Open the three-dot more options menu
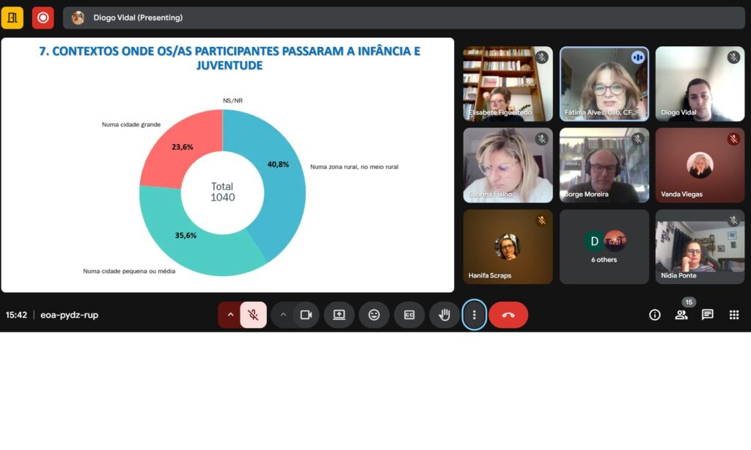Viewport: 751px width, 450px height. 475,315
